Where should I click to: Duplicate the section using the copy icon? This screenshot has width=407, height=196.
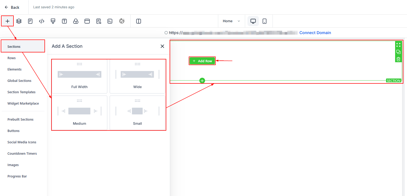[398, 52]
